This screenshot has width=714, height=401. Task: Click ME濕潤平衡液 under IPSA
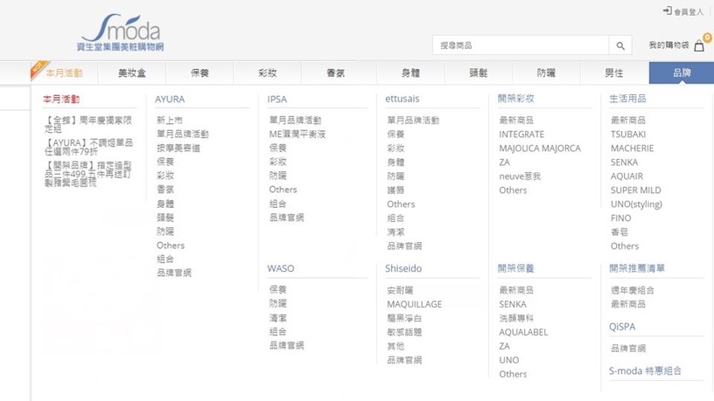(x=297, y=135)
